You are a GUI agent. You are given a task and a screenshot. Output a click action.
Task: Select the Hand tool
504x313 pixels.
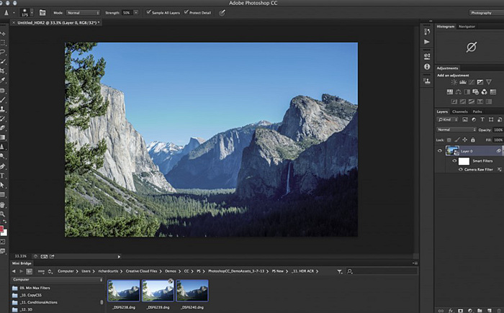coord(4,204)
